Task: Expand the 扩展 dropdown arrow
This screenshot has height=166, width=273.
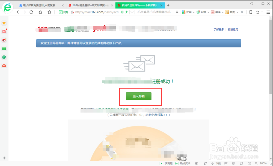Action: [x=194, y=12]
